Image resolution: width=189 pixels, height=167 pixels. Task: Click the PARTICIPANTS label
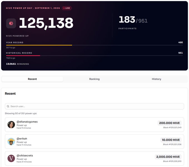tap(127, 29)
